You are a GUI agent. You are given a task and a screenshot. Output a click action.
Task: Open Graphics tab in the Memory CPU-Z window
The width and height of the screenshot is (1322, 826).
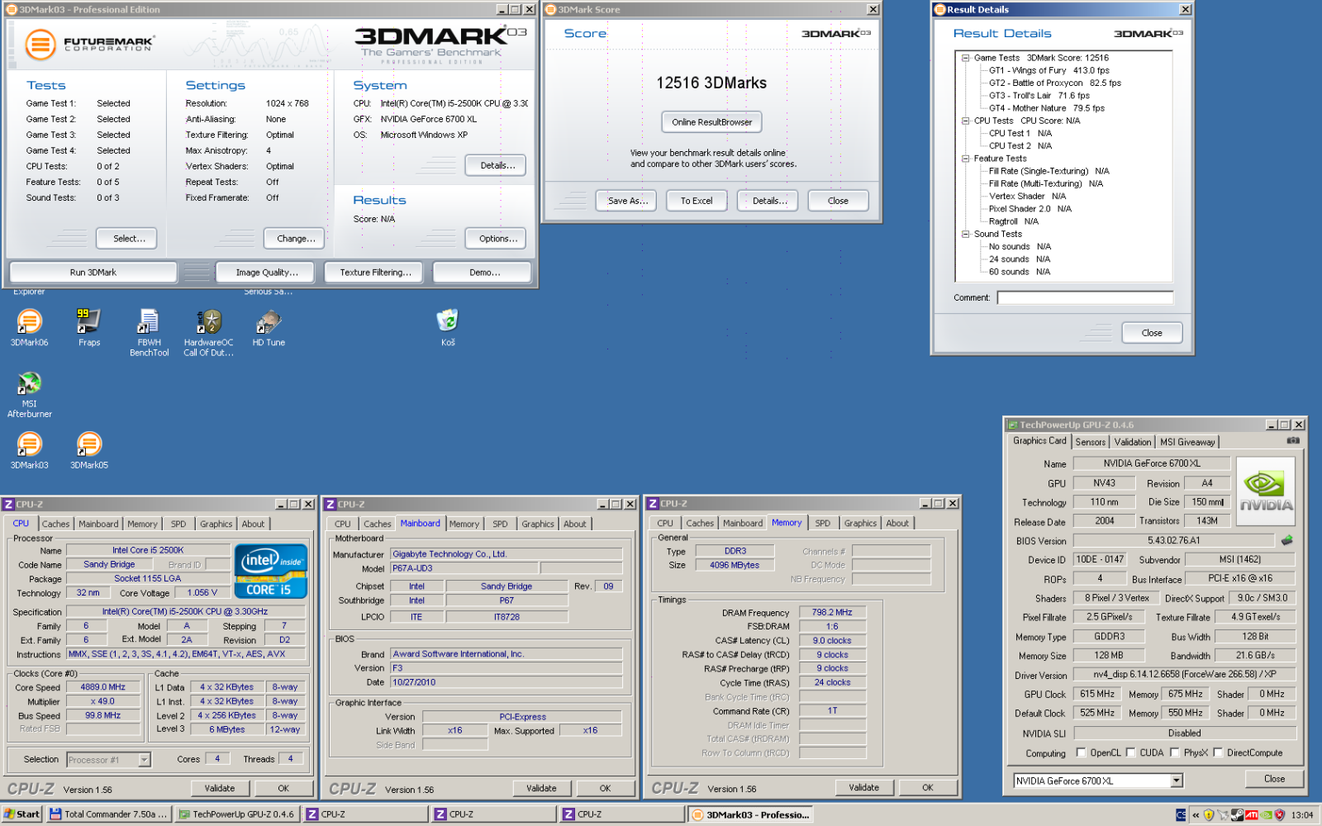click(860, 523)
